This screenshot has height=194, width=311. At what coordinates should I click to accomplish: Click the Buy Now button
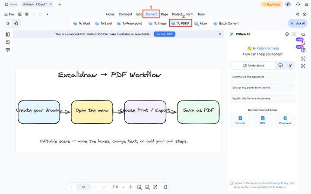coord(271,4)
